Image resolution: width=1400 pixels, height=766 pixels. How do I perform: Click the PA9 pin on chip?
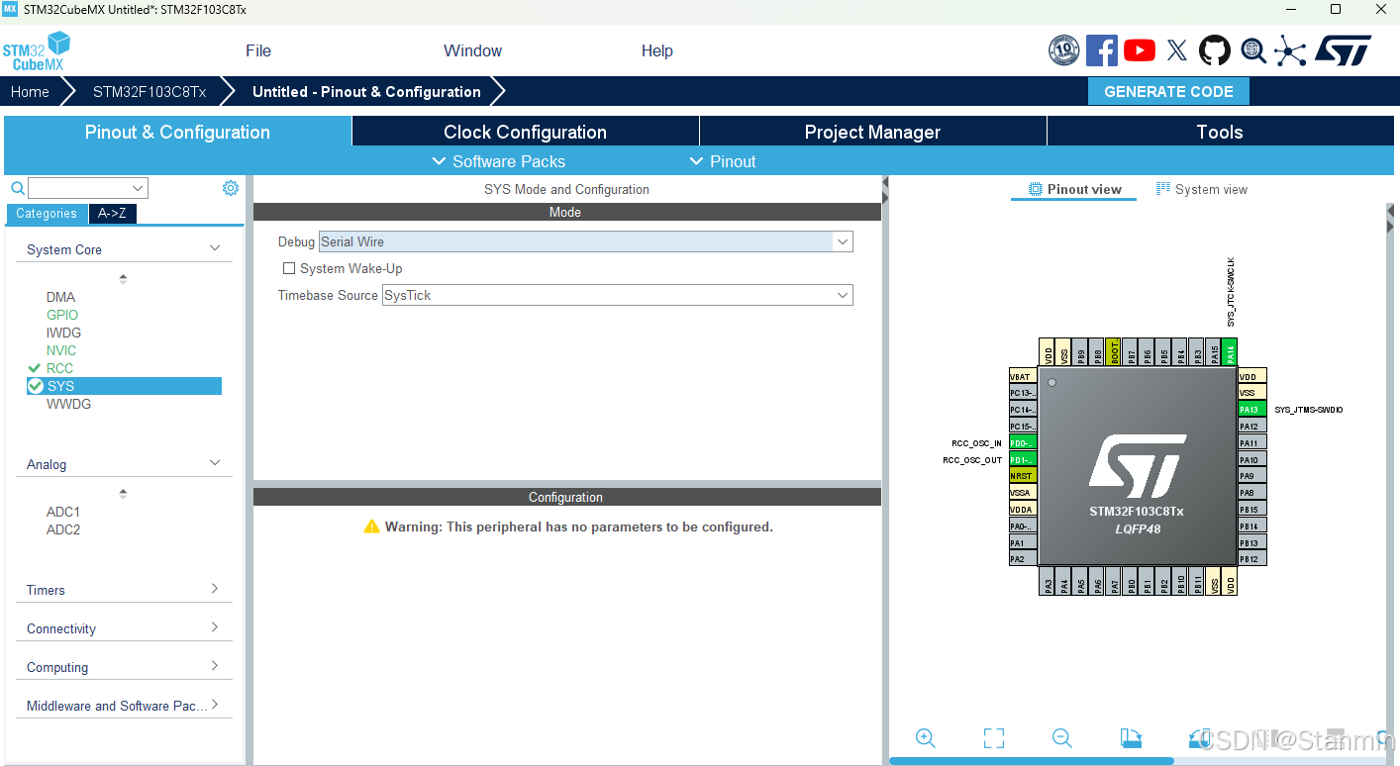tap(1252, 476)
